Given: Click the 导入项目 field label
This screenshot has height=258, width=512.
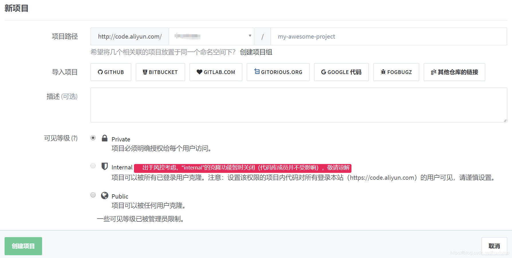Looking at the screenshot, I should click(x=65, y=72).
